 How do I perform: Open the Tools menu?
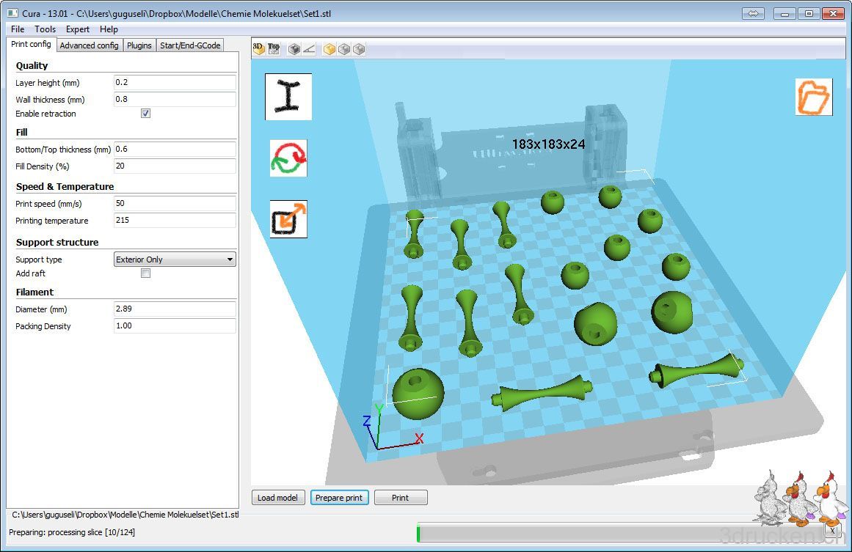click(45, 29)
